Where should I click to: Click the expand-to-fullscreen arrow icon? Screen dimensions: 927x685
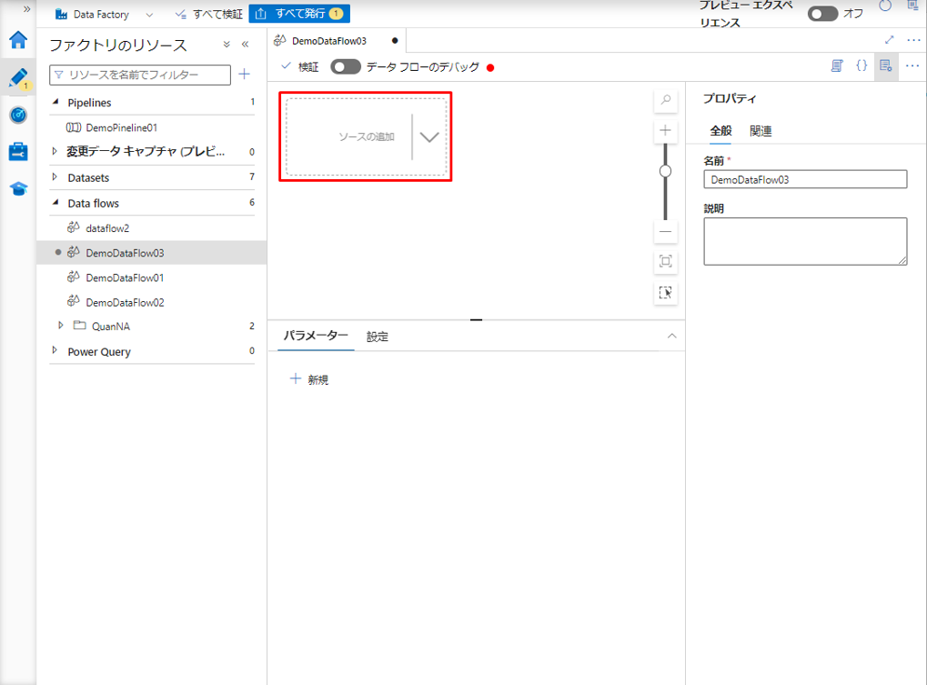pos(889,40)
